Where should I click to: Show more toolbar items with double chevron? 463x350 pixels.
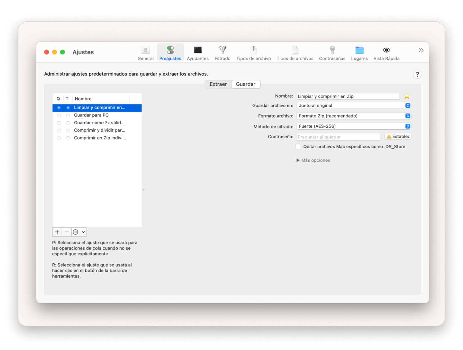[421, 50]
